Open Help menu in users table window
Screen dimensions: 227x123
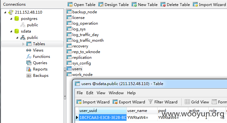[x=131, y=93]
